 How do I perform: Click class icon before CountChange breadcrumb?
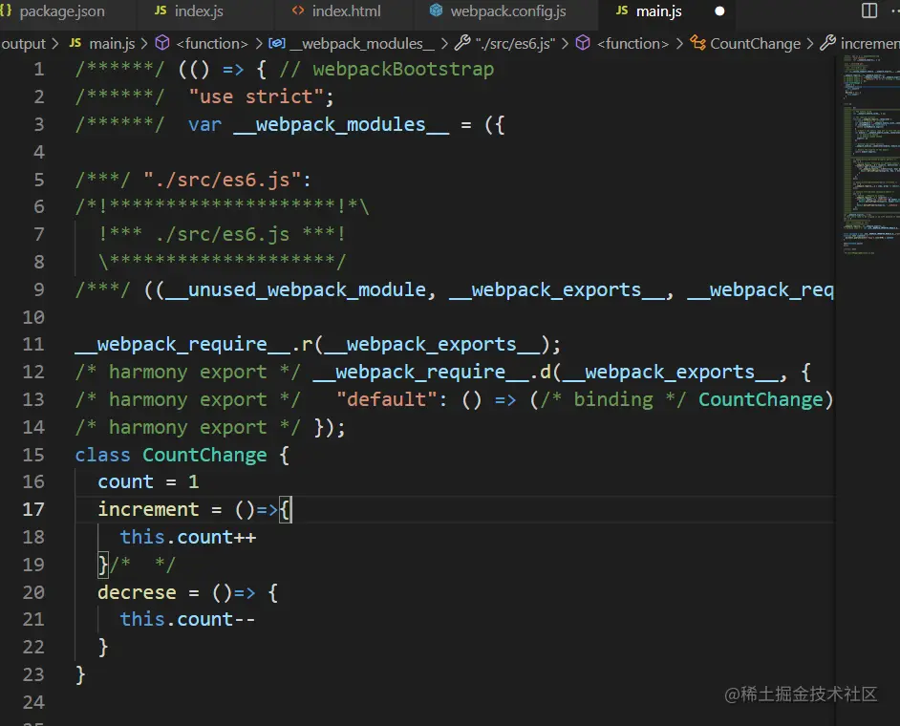698,43
